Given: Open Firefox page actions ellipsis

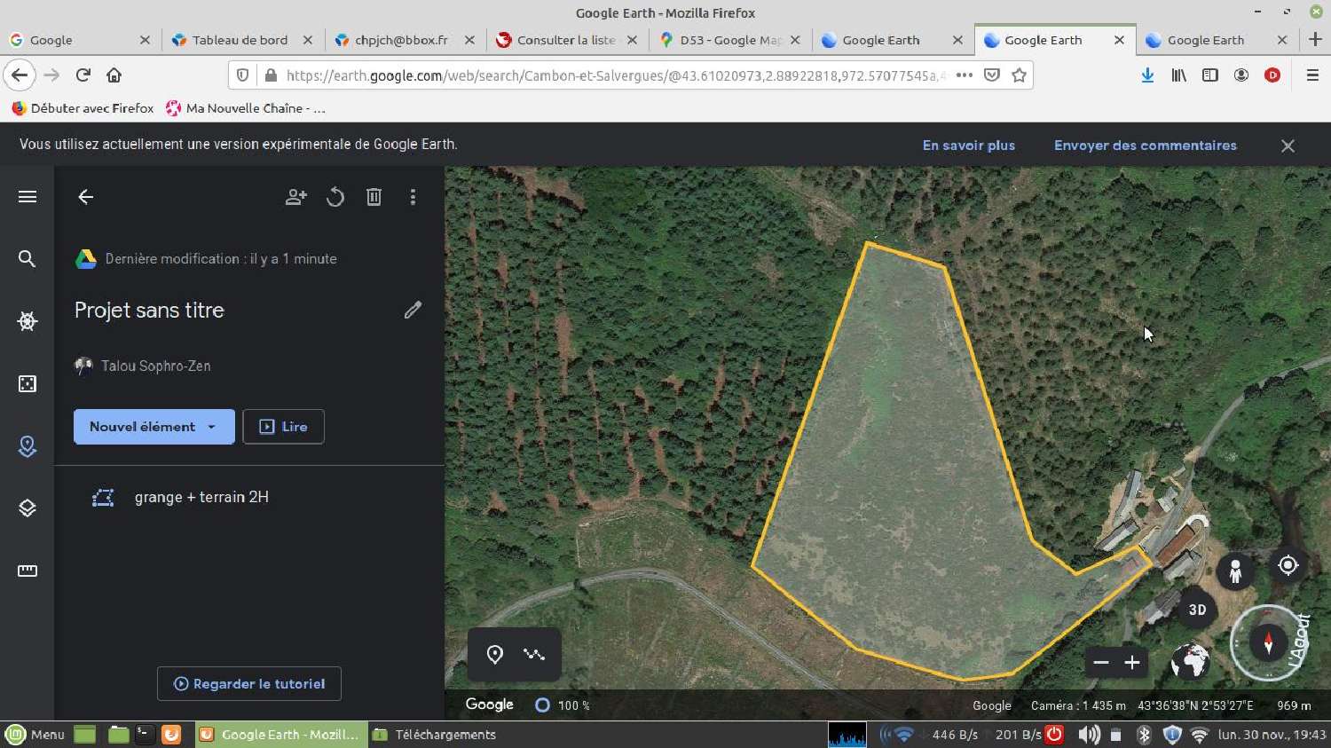Looking at the screenshot, I should pos(965,75).
